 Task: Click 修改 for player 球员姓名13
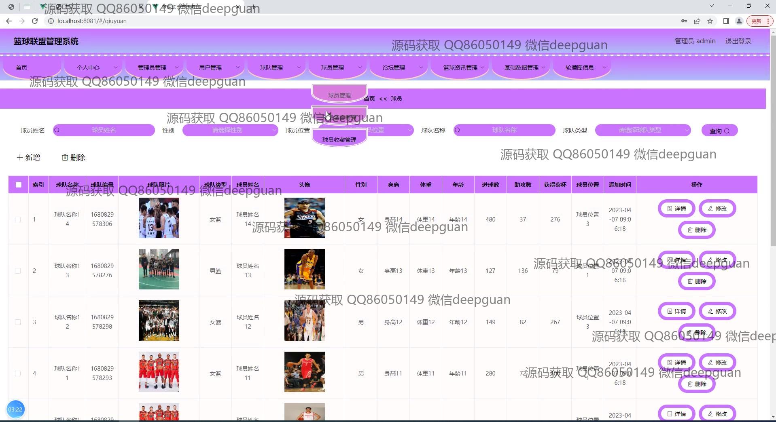click(x=717, y=260)
